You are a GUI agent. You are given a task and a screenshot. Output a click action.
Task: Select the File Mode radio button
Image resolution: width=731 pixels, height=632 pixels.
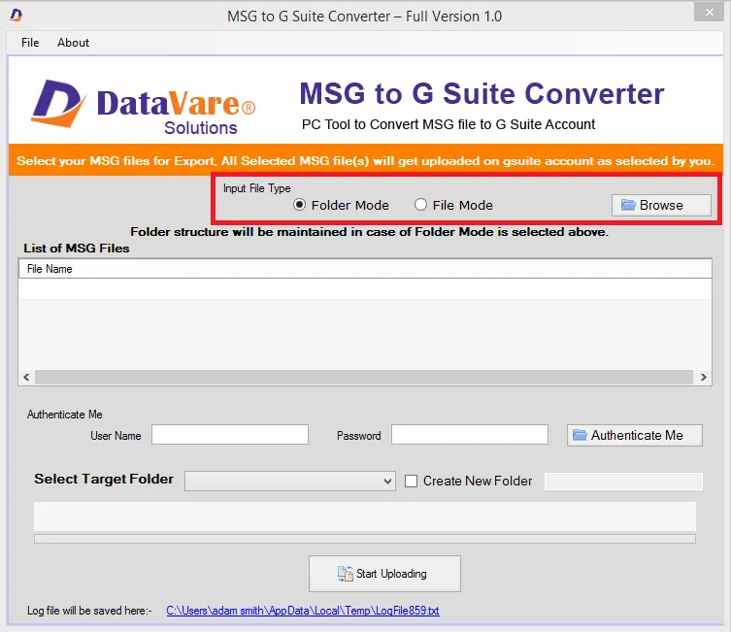420,205
